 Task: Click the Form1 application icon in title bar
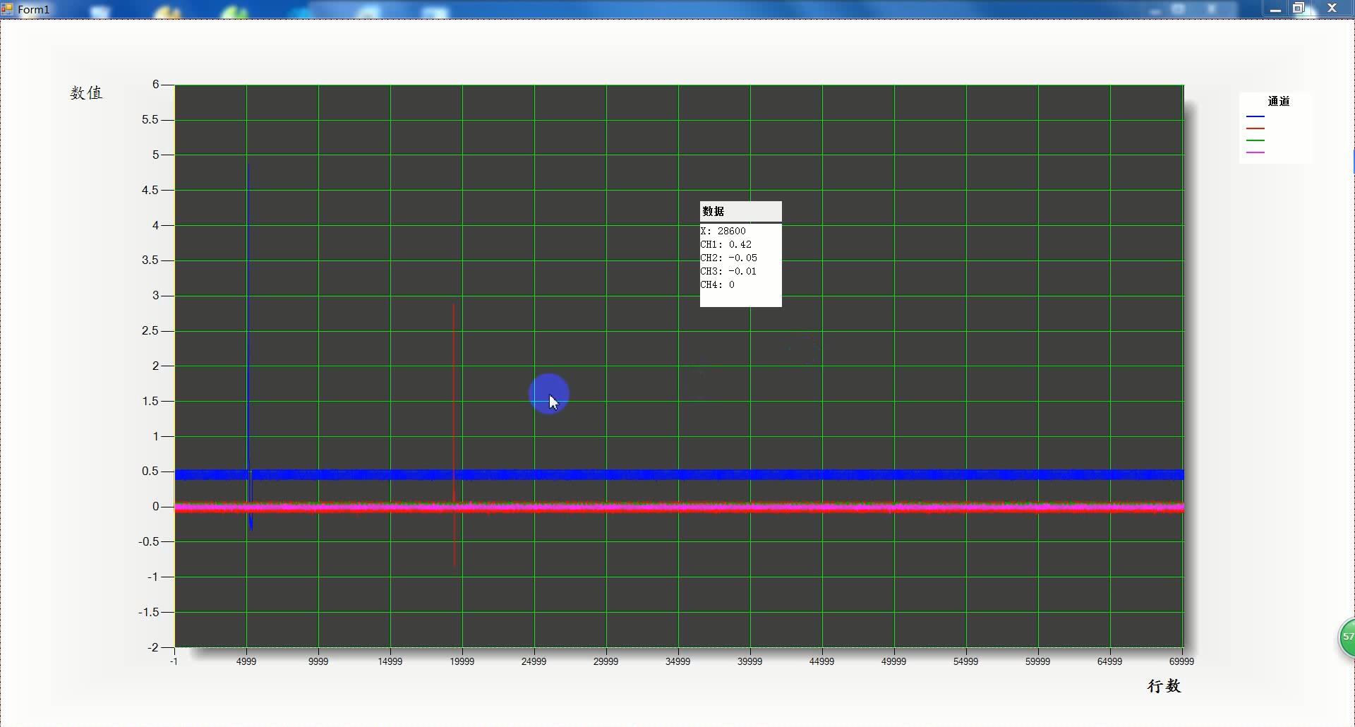pyautogui.click(x=7, y=9)
